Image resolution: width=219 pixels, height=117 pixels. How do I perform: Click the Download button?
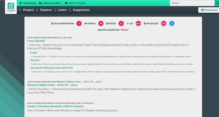pos(209,10)
